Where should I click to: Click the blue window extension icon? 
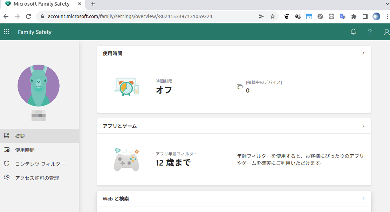click(309, 16)
